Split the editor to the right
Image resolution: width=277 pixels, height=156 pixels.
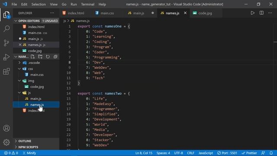[x=261, y=13]
